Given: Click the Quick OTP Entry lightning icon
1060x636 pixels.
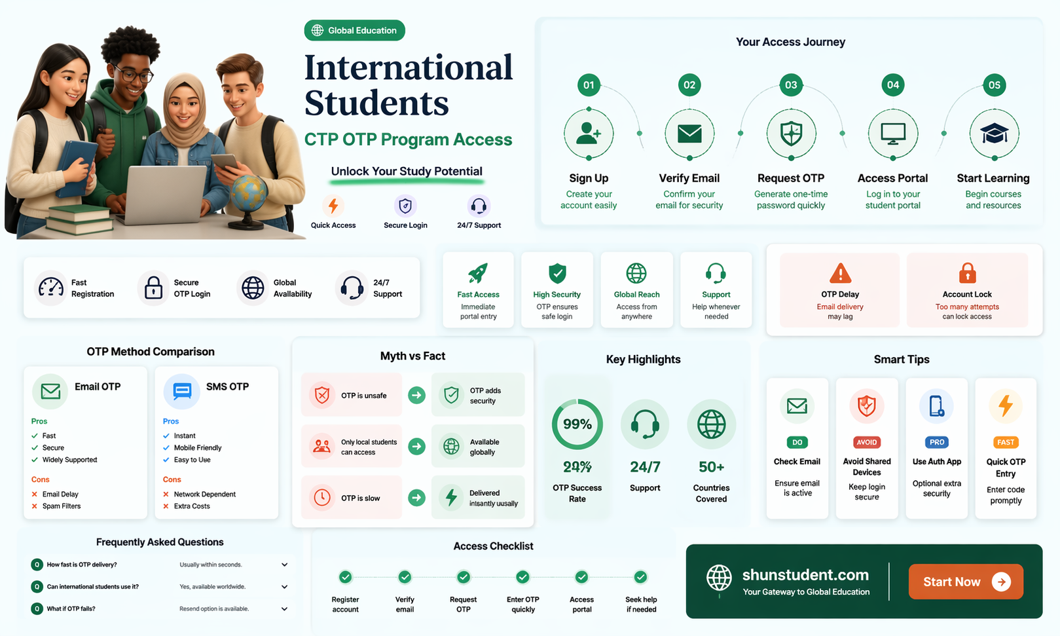Looking at the screenshot, I should (1006, 406).
